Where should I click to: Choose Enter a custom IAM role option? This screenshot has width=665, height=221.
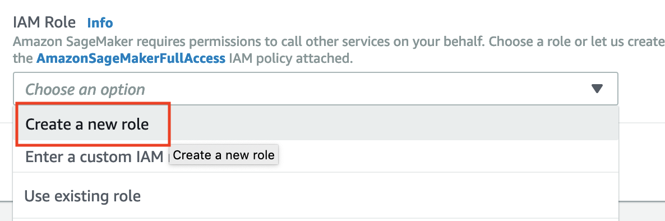click(x=316, y=156)
